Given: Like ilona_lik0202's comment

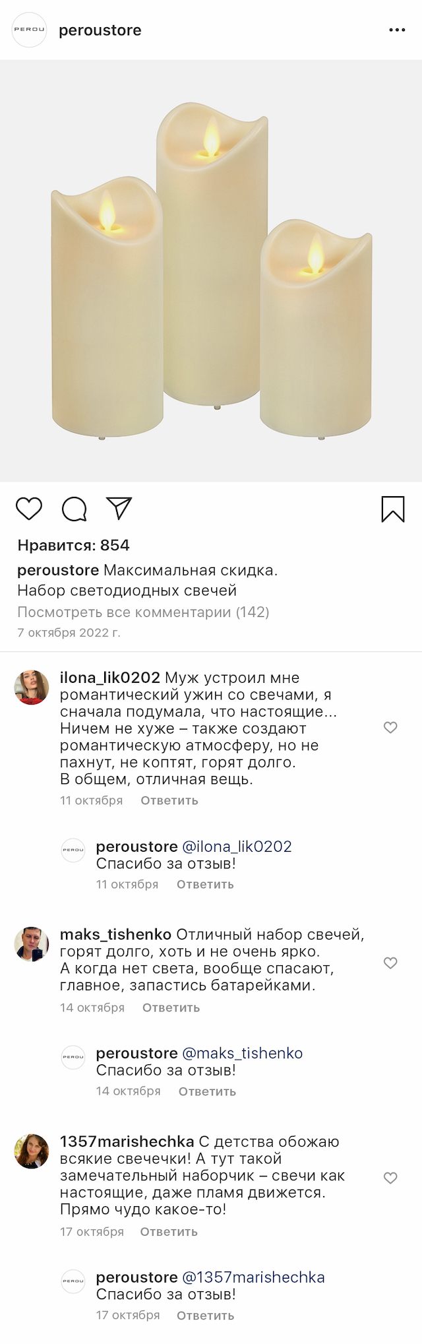Looking at the screenshot, I should pyautogui.click(x=390, y=727).
